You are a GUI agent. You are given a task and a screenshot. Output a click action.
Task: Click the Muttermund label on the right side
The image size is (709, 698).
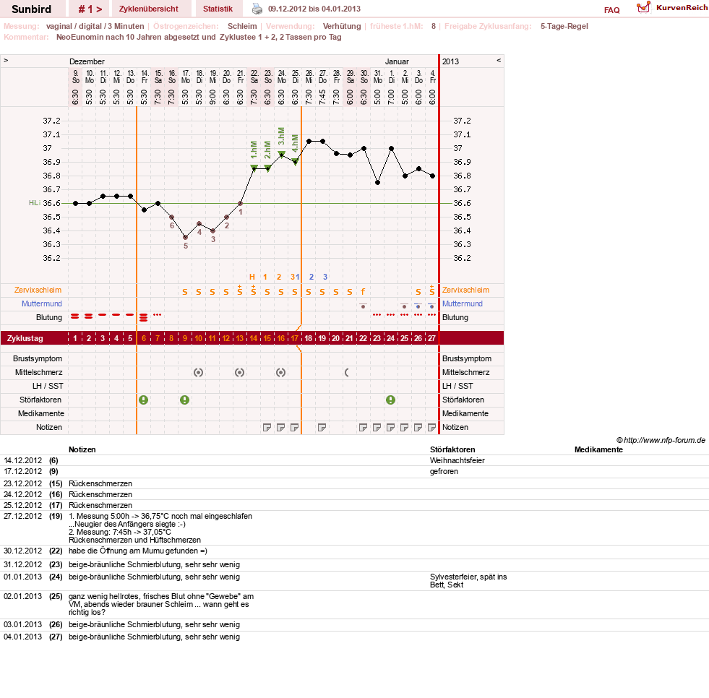point(462,303)
